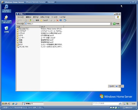138x110 pixels.
Task: Open the ヘルプ(H) menu
Action: tap(62, 17)
